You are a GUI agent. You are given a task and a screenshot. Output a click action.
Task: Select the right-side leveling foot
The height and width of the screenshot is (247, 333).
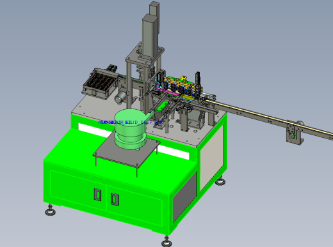(220, 181)
